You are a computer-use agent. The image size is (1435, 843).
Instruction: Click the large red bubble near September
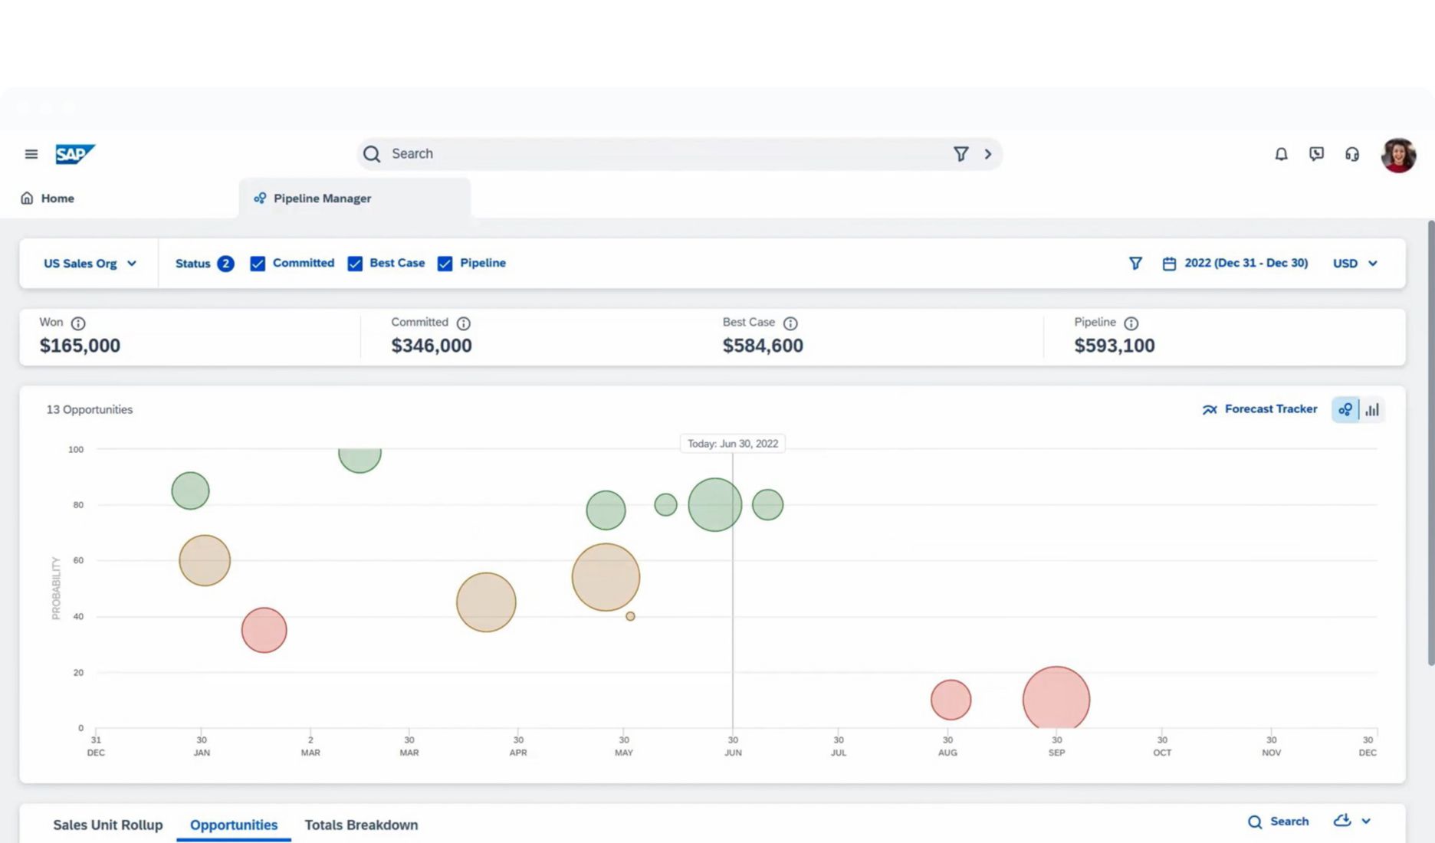[x=1056, y=699]
